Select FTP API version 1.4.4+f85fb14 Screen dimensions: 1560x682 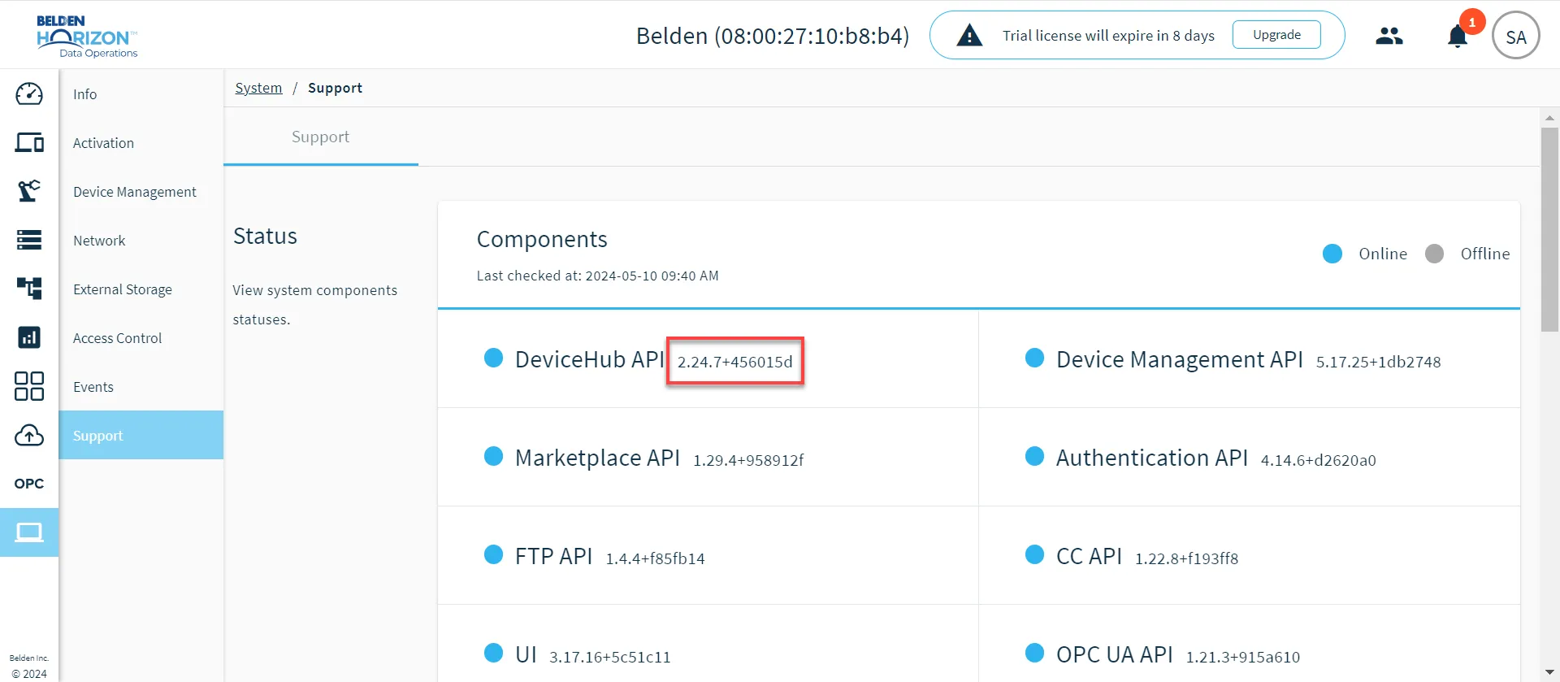(655, 558)
